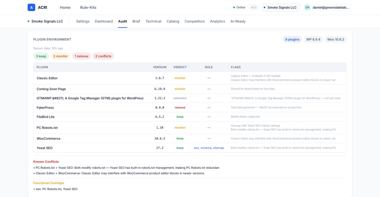Click version 0.9.0 of FakerPress
This screenshot has width=380, height=197.
(160, 107)
